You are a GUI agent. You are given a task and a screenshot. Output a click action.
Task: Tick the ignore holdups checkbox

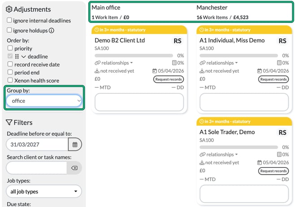[x=9, y=30]
